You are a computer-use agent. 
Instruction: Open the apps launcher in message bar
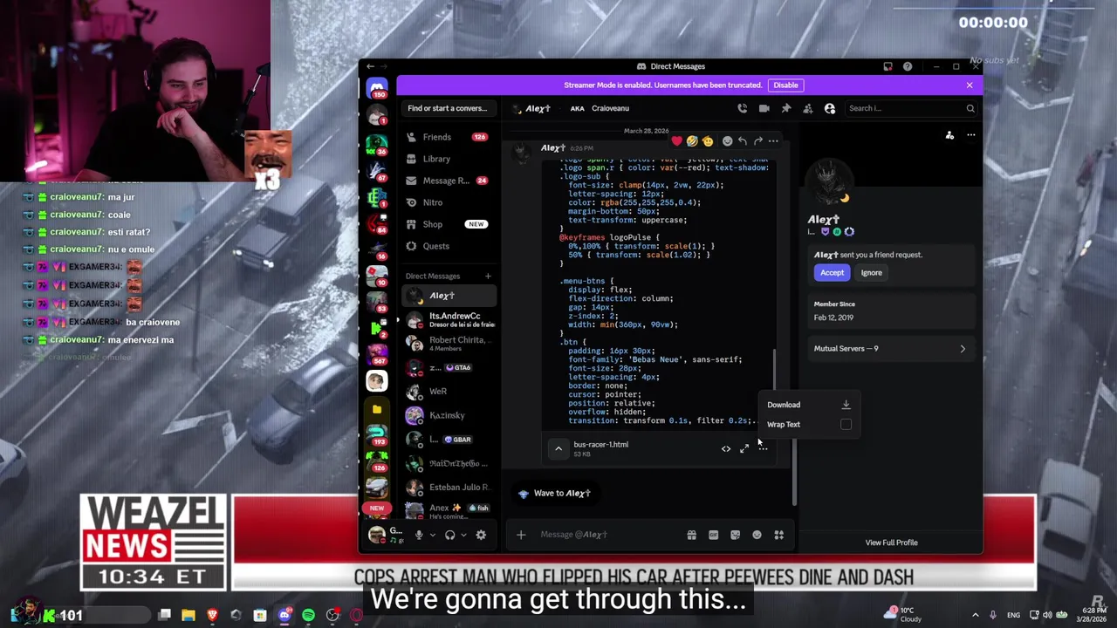click(779, 535)
